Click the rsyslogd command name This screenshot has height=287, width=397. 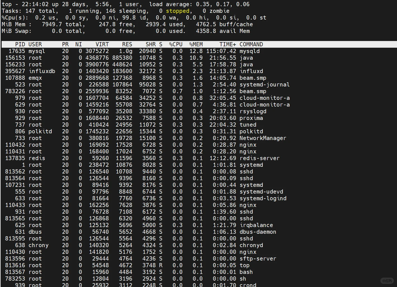253,111
